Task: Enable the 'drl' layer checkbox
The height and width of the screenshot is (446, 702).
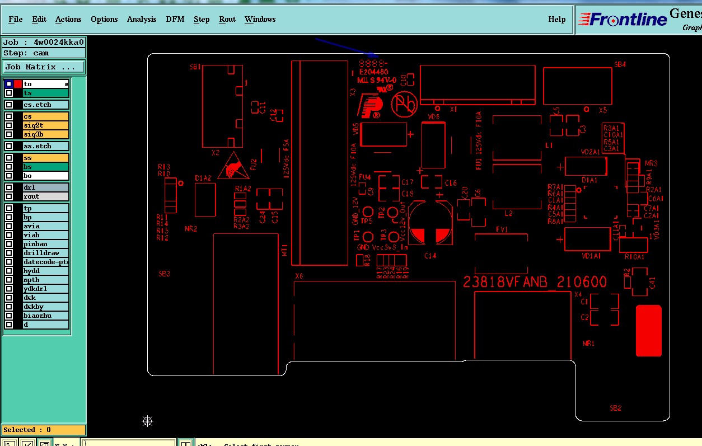Action: click(9, 187)
